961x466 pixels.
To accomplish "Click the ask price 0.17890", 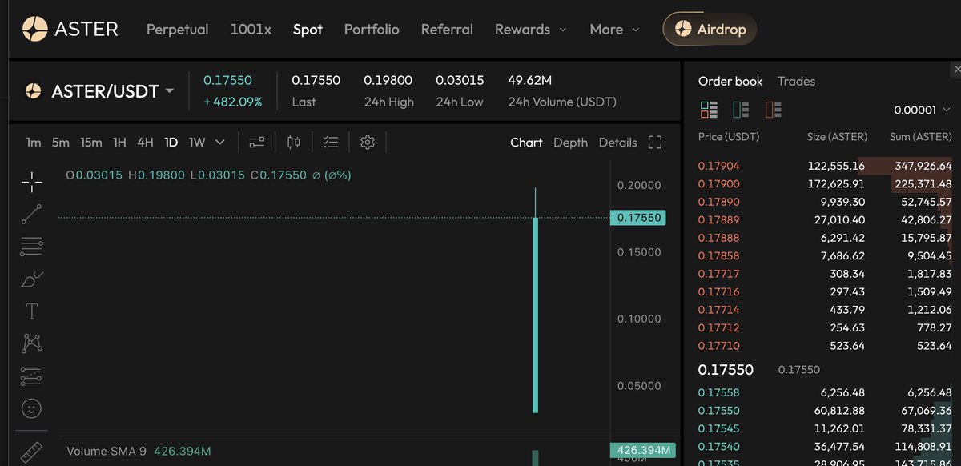I will 718,202.
